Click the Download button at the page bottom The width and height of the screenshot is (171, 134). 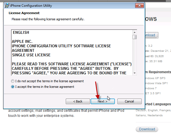pyautogui.click(x=147, y=129)
